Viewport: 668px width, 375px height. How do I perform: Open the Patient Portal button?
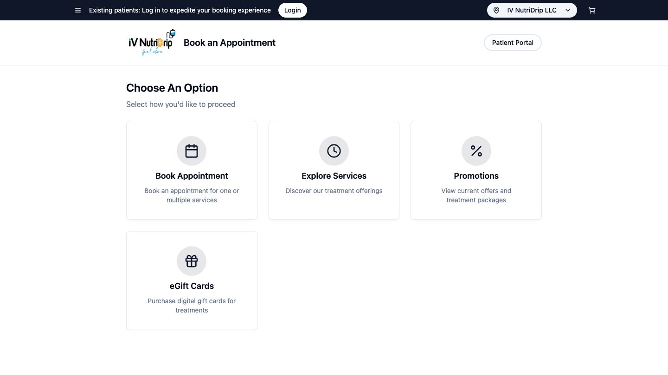[x=513, y=43]
